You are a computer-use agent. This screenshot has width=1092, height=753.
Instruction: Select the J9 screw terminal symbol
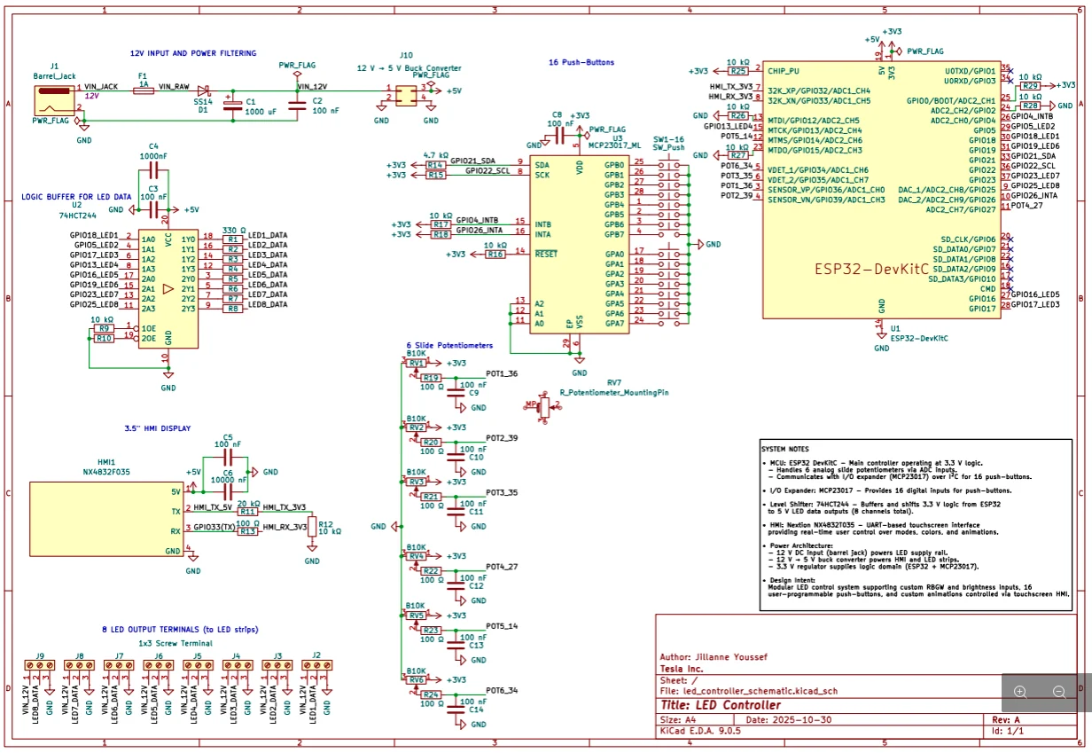click(40, 664)
